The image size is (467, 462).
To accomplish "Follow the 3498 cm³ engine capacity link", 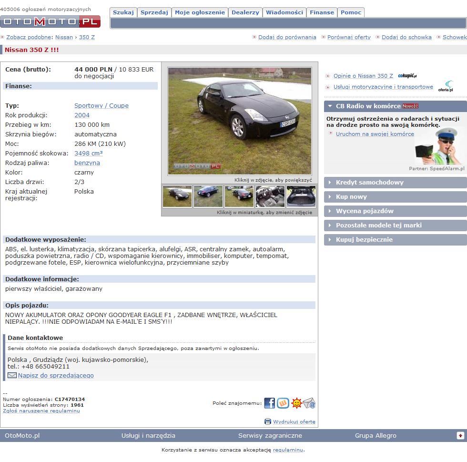I will tap(89, 153).
